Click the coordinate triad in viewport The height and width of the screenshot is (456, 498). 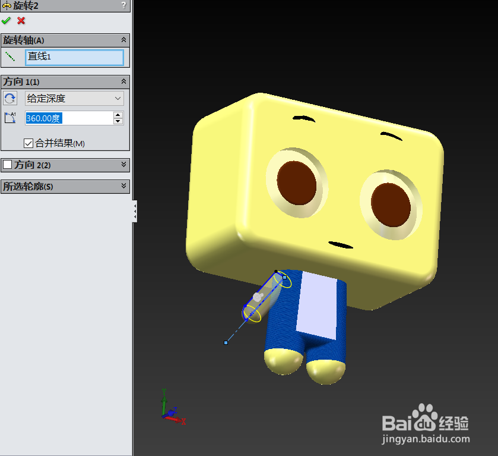pyautogui.click(x=173, y=407)
